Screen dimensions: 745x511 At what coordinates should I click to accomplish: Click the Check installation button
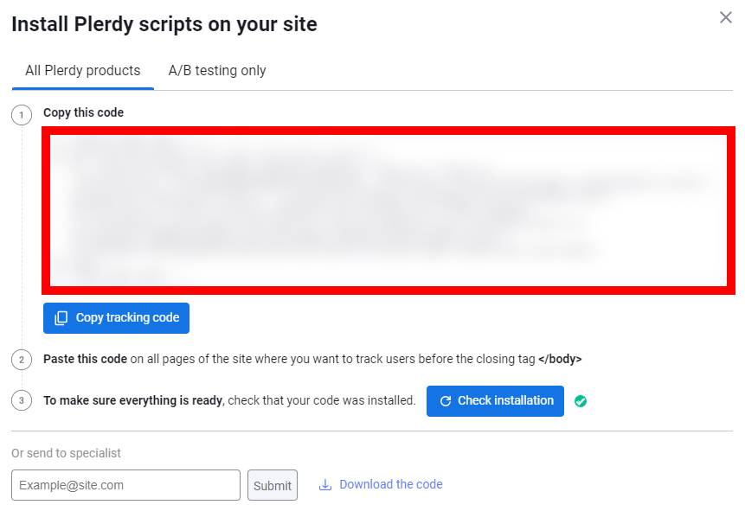495,401
